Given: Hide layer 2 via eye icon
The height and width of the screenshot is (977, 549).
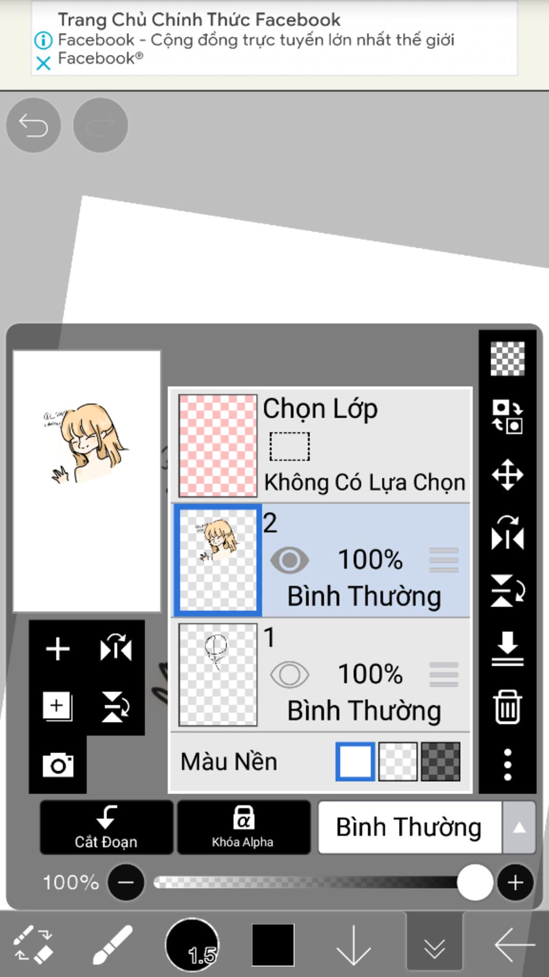Looking at the screenshot, I should (x=290, y=560).
